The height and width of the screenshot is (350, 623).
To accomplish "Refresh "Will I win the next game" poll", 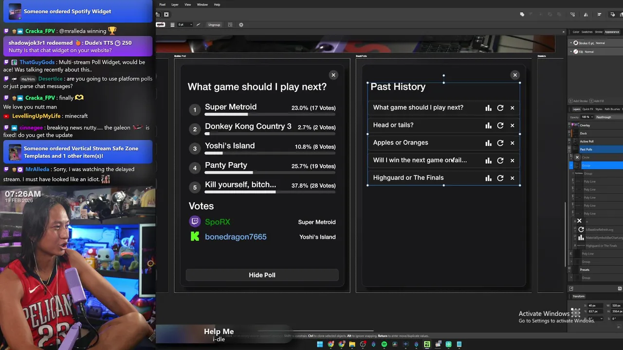I will (x=500, y=160).
